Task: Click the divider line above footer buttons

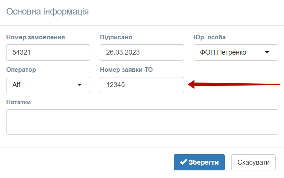Action: (x=142, y=147)
